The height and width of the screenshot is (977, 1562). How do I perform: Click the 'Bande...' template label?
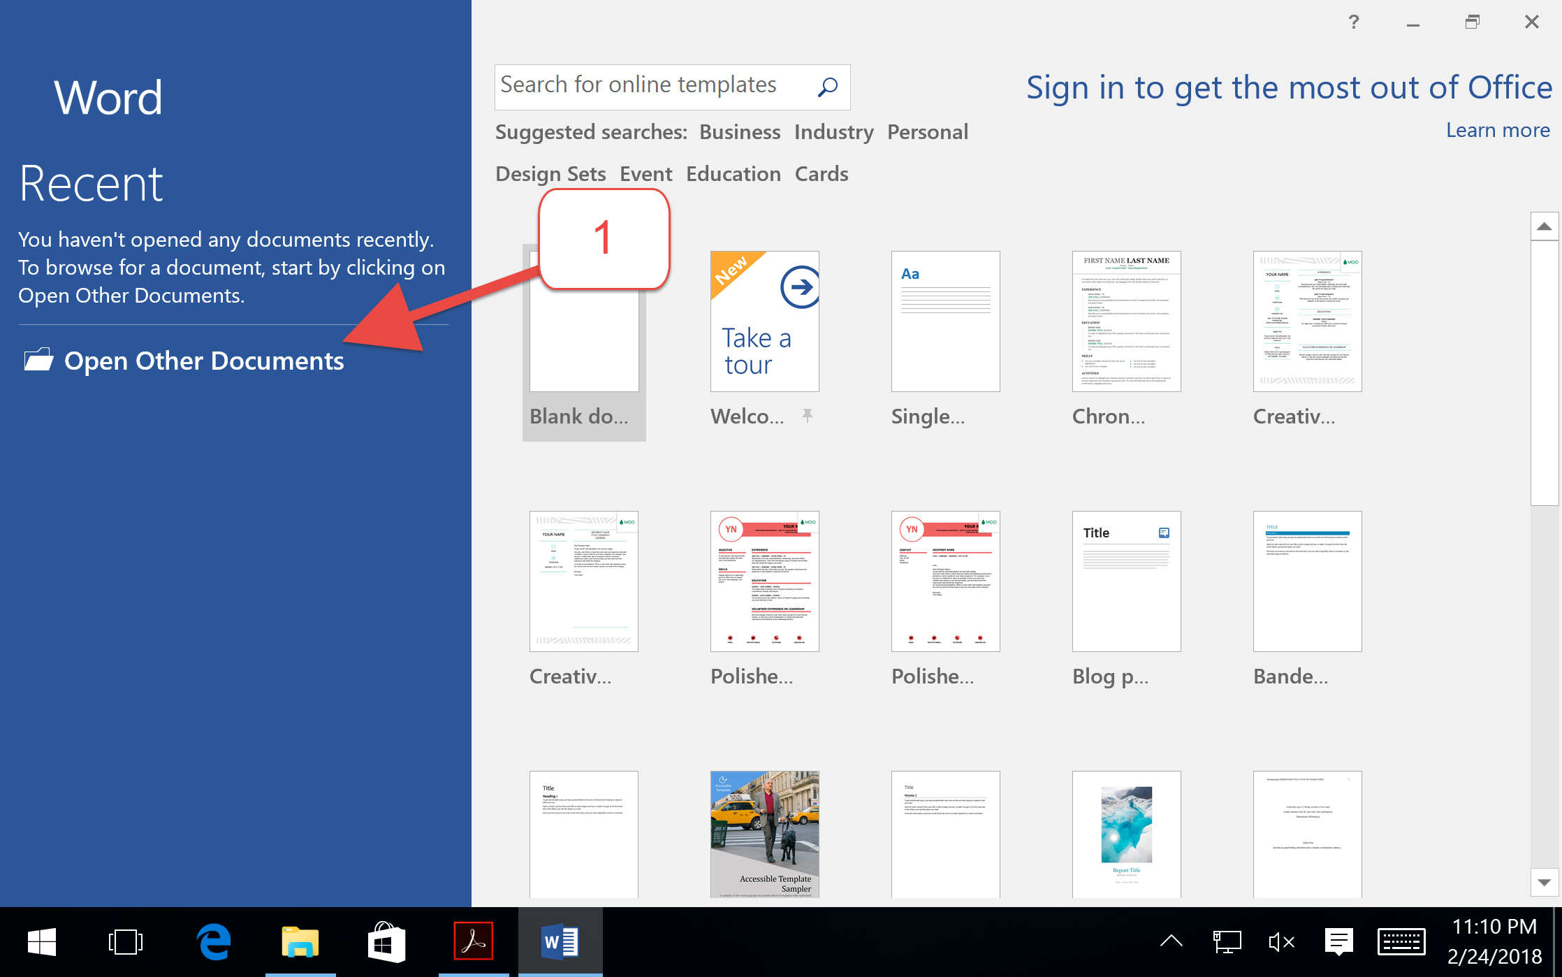coord(1291,676)
